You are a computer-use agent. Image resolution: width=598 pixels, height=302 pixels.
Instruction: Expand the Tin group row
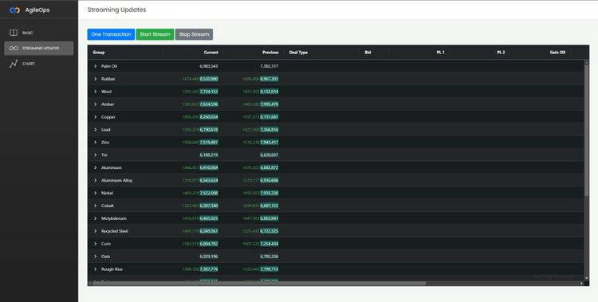pyautogui.click(x=96, y=155)
